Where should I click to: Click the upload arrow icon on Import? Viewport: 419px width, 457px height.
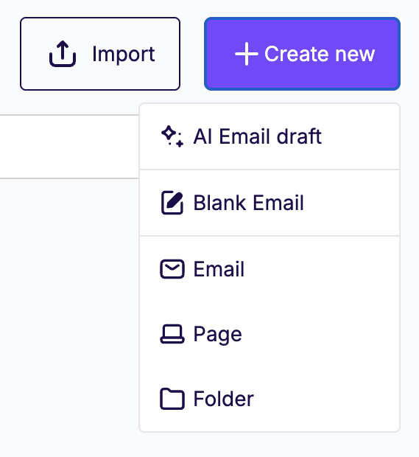click(63, 54)
